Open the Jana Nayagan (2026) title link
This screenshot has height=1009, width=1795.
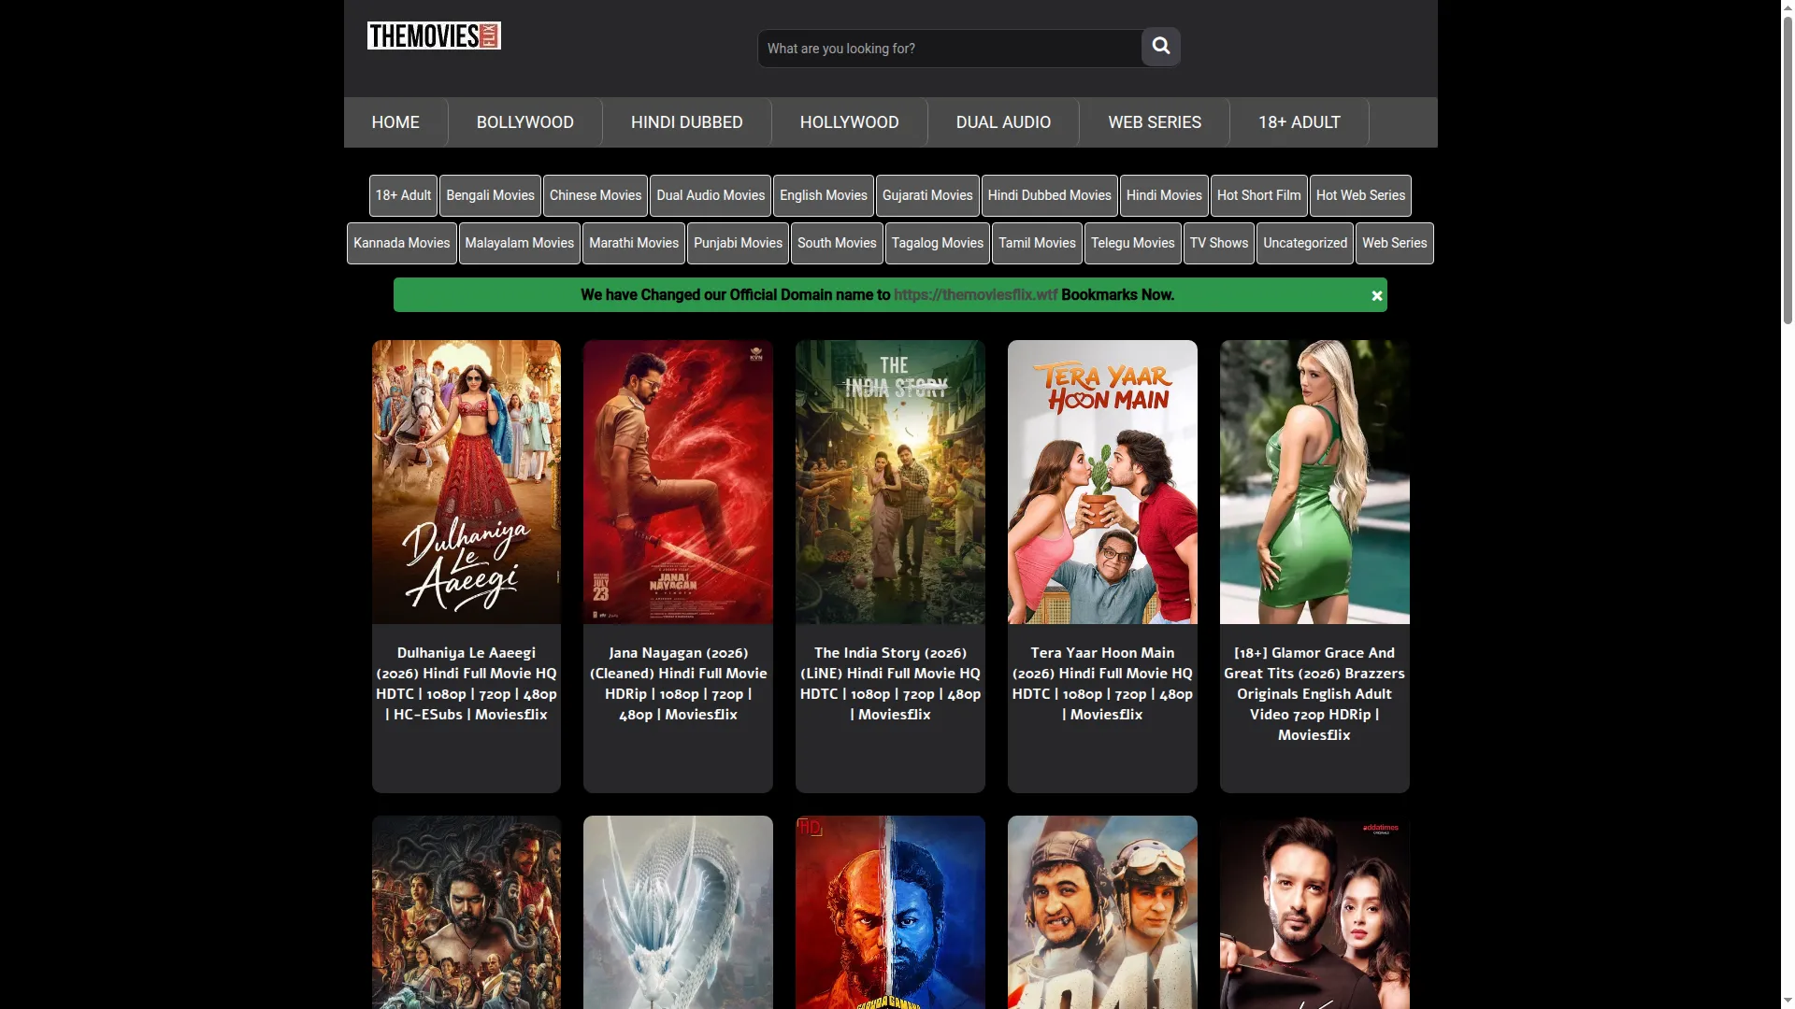(678, 684)
